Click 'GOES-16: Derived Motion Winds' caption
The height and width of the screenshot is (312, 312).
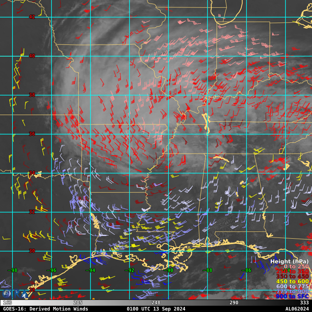point(46,309)
